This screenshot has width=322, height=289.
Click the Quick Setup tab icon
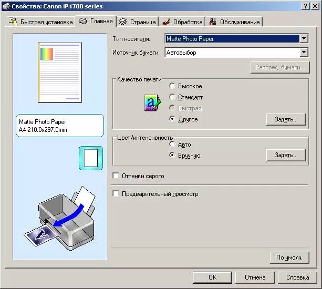point(13,22)
